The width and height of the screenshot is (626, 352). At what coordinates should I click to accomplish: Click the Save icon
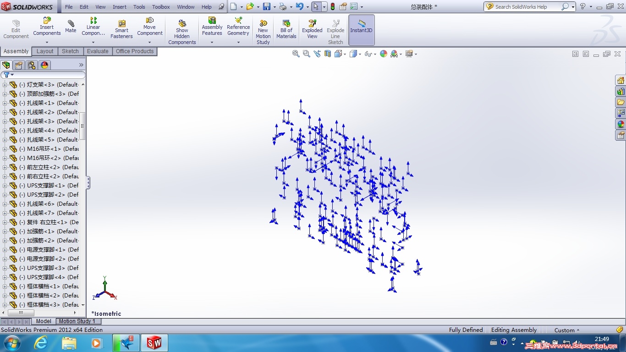click(x=267, y=6)
